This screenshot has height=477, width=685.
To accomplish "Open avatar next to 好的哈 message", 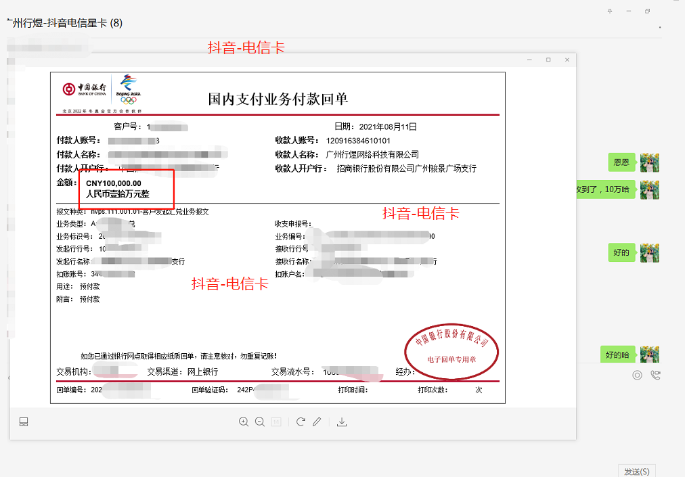I will tap(650, 355).
